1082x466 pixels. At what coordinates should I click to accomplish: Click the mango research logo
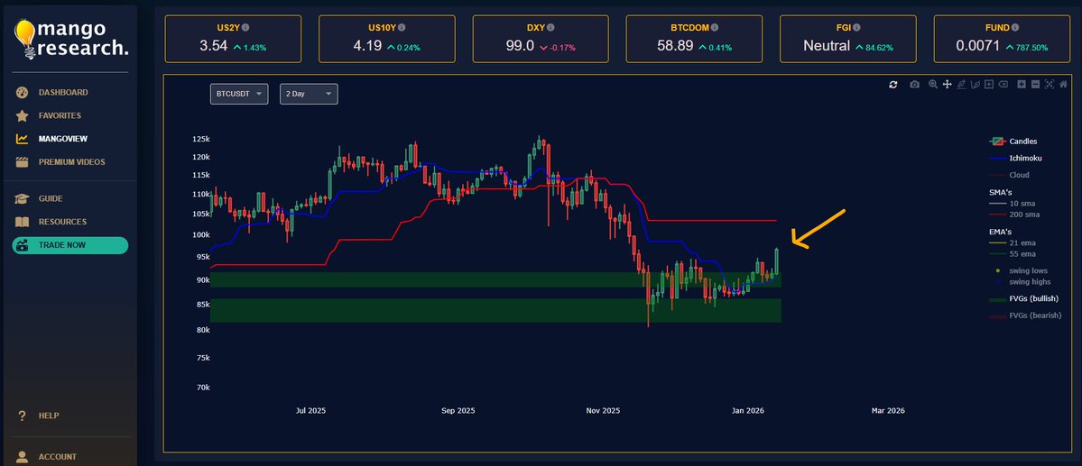pos(71,39)
